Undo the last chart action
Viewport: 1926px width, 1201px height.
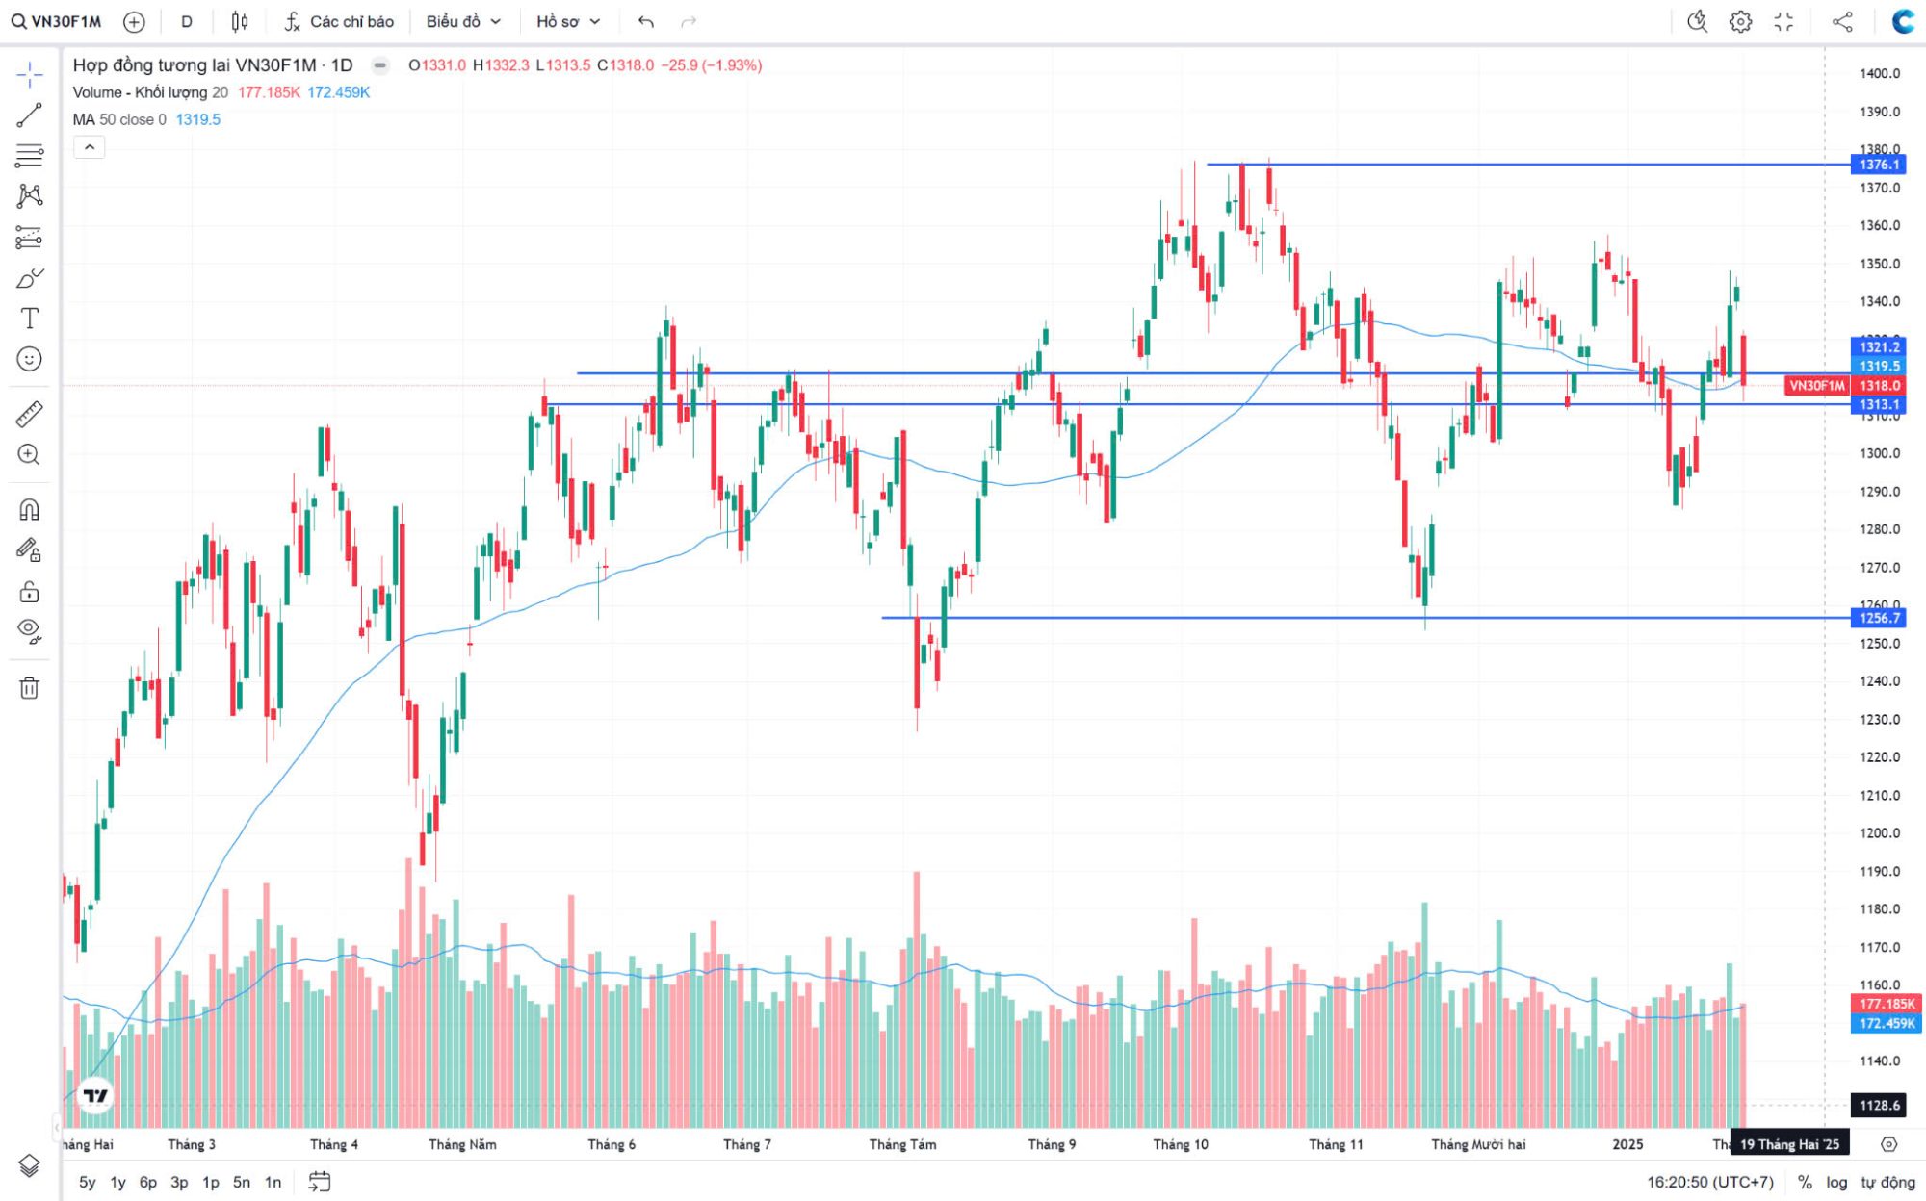[x=645, y=21]
